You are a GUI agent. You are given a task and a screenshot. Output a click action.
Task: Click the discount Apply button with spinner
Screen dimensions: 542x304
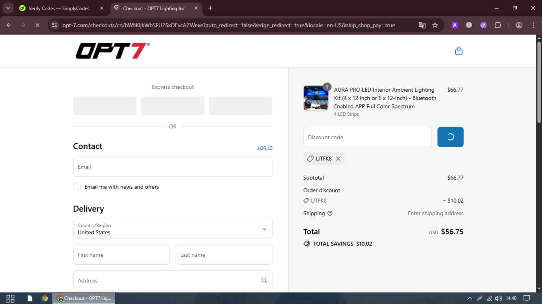point(450,137)
